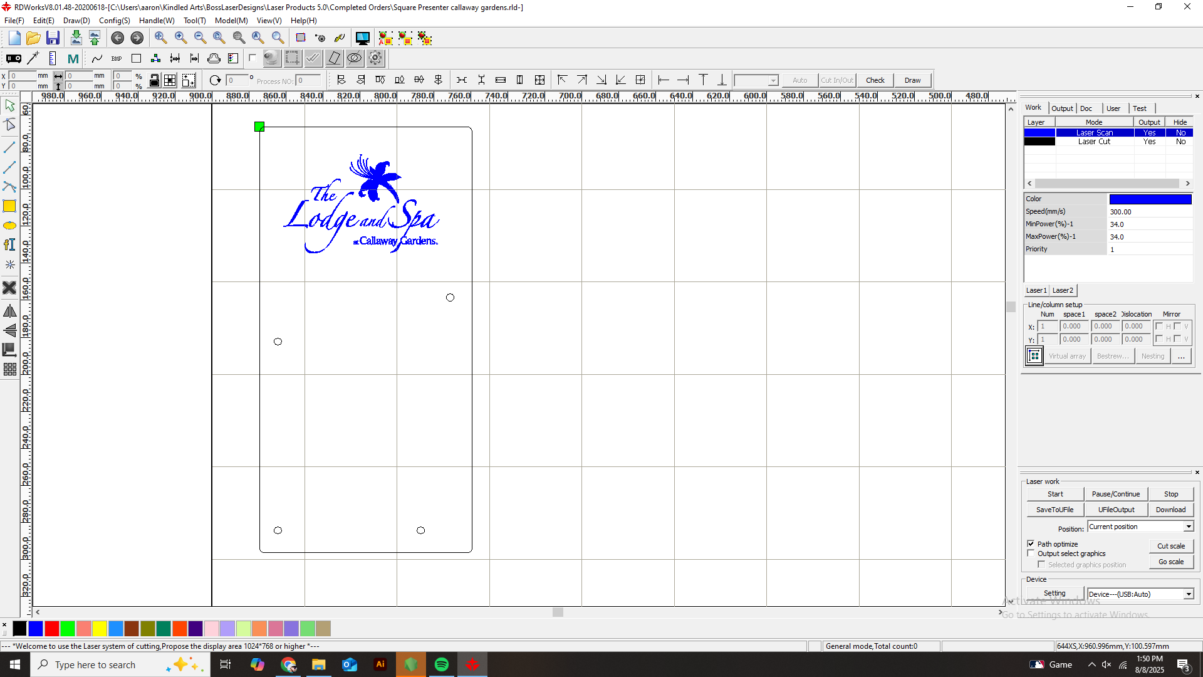The width and height of the screenshot is (1203, 677).
Task: Click the Process NO input field
Action: tap(308, 80)
